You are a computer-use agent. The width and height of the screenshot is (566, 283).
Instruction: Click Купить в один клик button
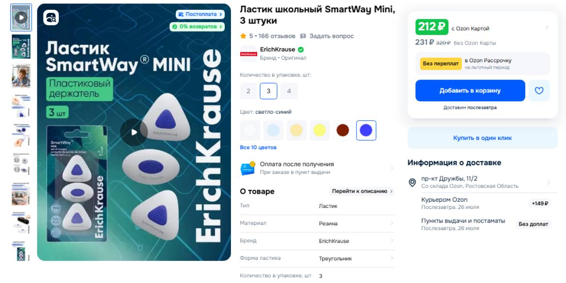[x=483, y=138]
